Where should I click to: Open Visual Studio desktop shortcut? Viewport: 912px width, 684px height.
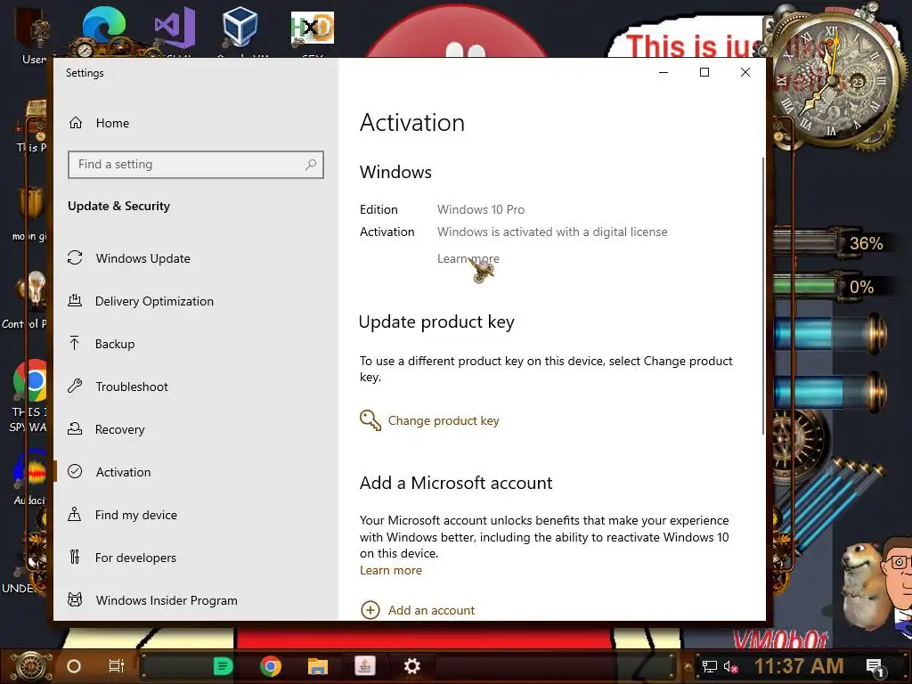pos(175,29)
